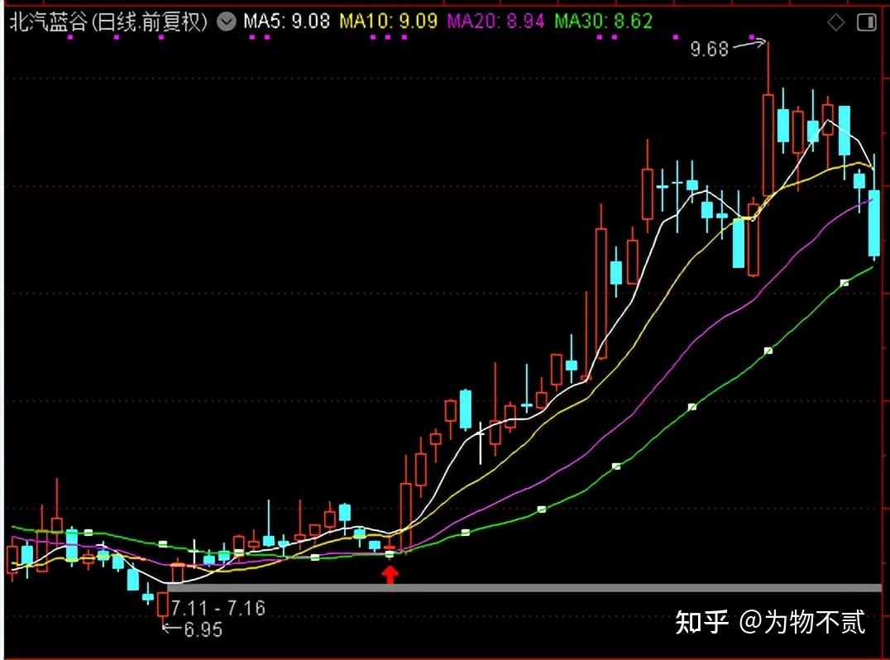
Task: Click the 知乎 @为物不贰 watermark
Action: tap(770, 622)
